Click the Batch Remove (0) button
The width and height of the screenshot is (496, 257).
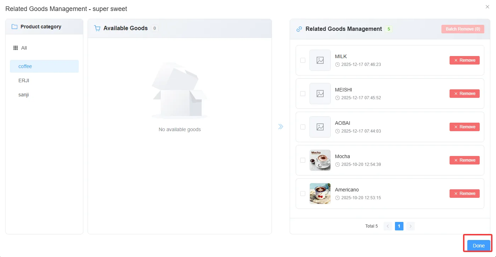(x=463, y=29)
